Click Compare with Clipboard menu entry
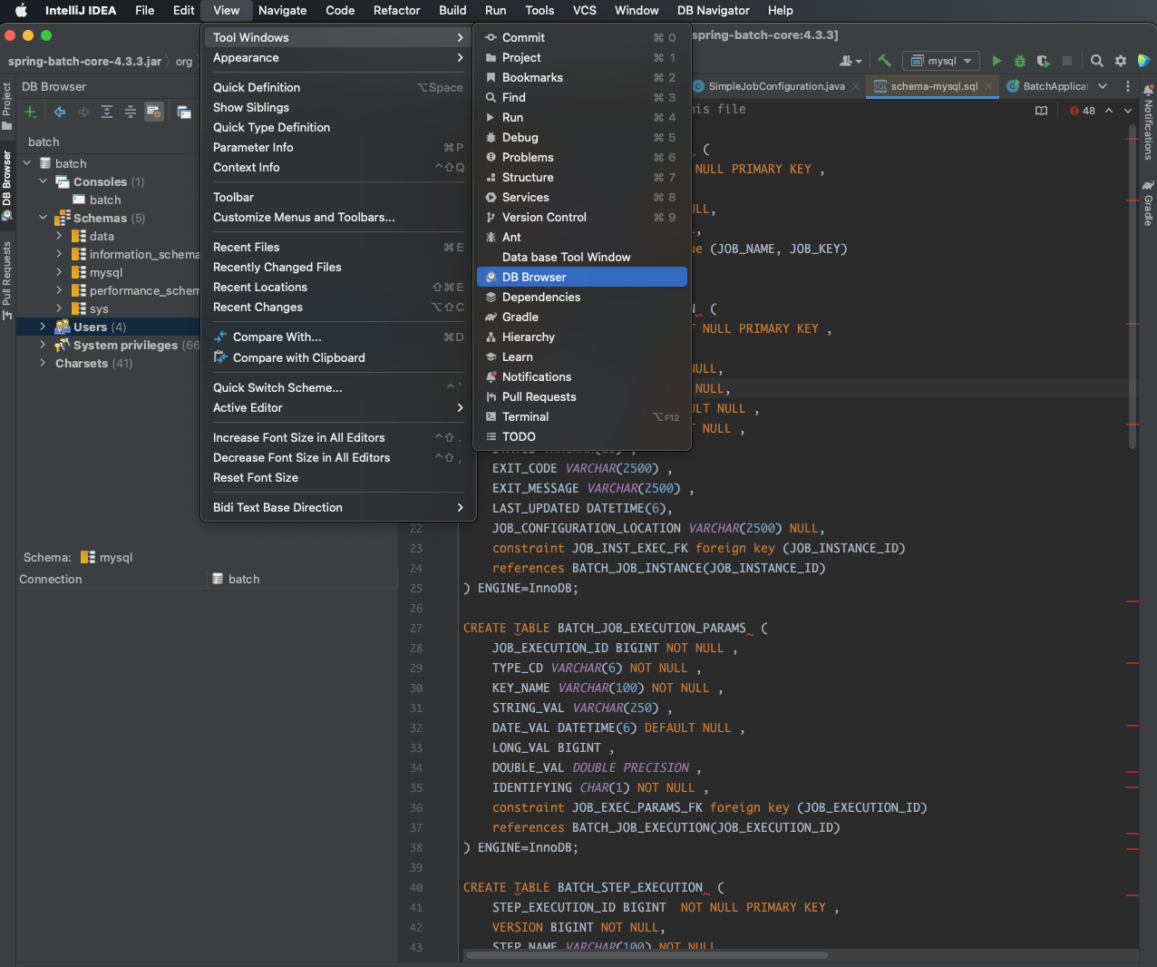The height and width of the screenshot is (967, 1157). coord(337,357)
